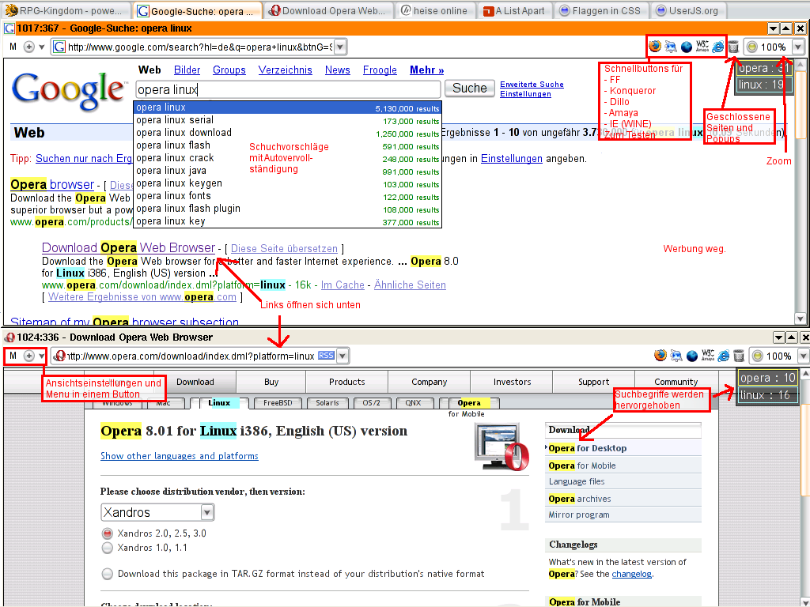This screenshot has height=607, width=810.
Task: Switch to Flaggen in CSS tab
Action: (x=600, y=11)
